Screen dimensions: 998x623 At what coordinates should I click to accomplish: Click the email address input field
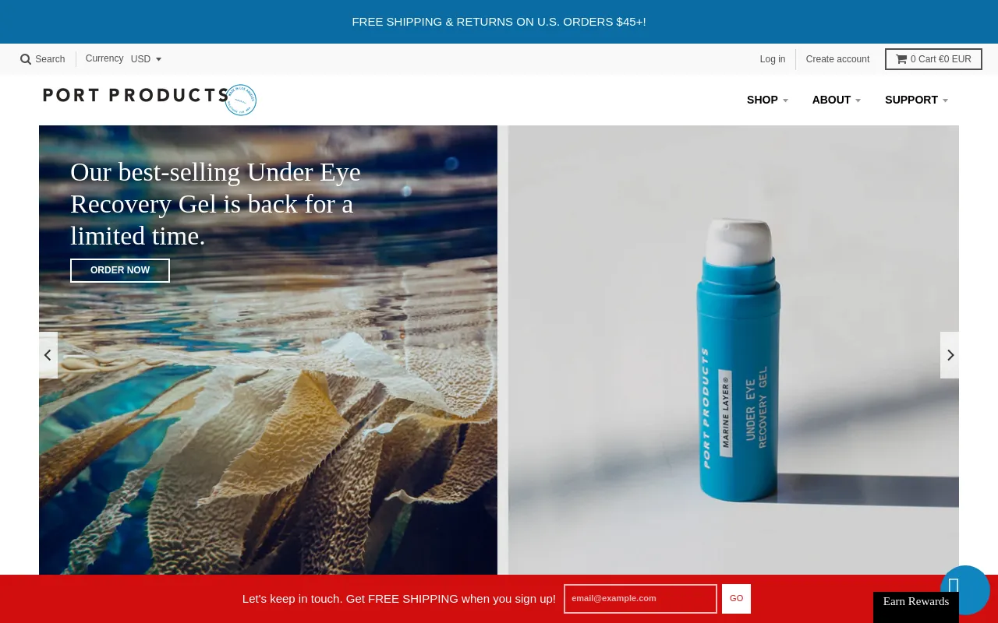pyautogui.click(x=640, y=599)
